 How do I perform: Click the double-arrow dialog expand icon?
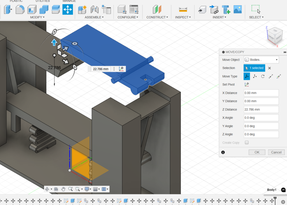[x=285, y=52]
